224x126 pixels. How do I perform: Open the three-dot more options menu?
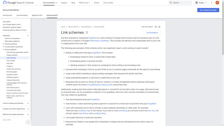212,3
